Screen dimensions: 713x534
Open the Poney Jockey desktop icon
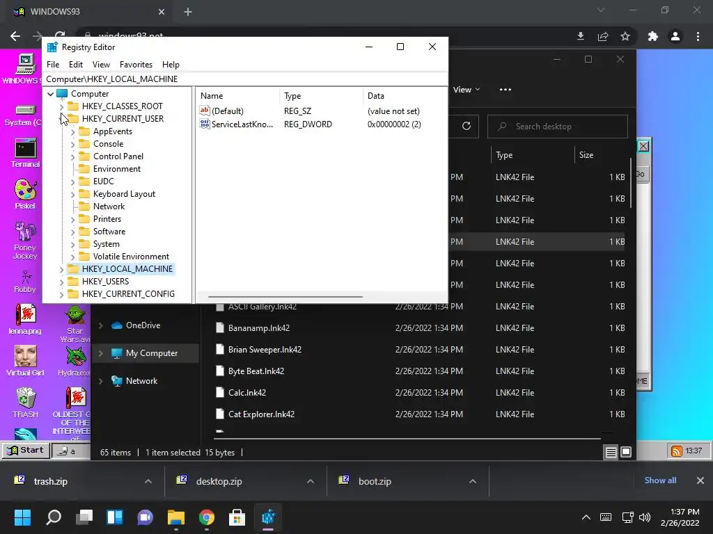(x=26, y=240)
